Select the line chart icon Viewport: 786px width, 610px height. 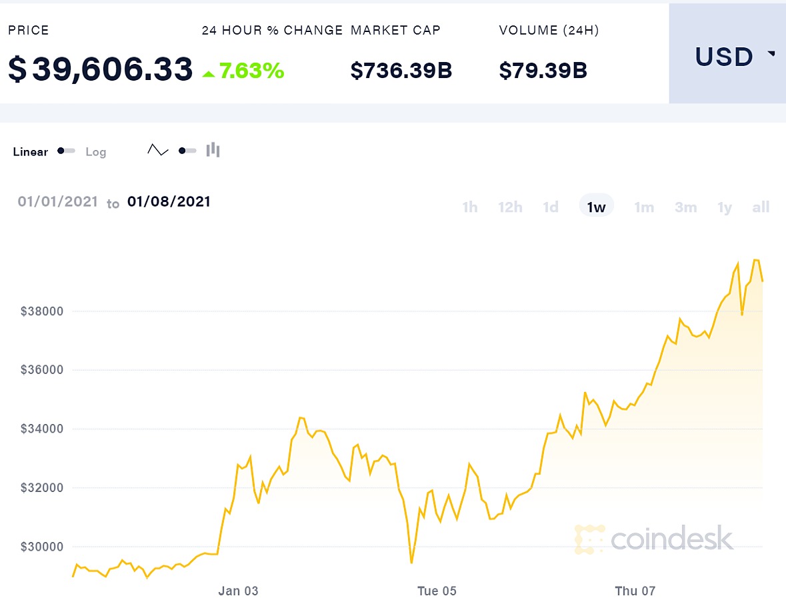[x=157, y=150]
